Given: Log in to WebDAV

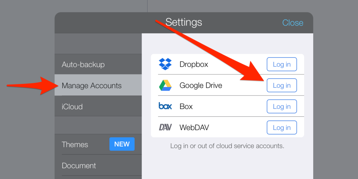Looking at the screenshot, I should click(x=282, y=127).
